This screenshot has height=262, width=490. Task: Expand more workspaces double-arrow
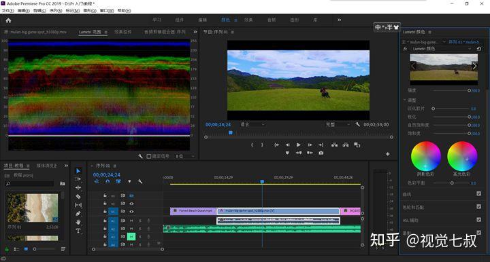[340, 20]
